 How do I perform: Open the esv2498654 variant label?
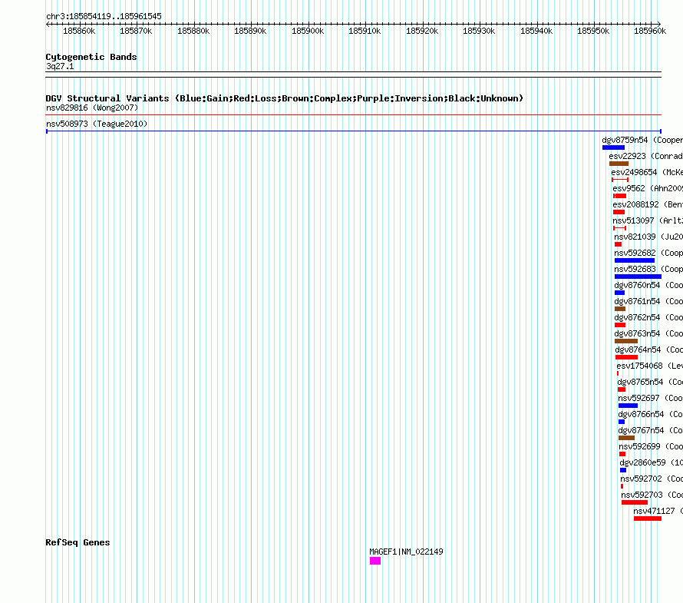[647, 172]
